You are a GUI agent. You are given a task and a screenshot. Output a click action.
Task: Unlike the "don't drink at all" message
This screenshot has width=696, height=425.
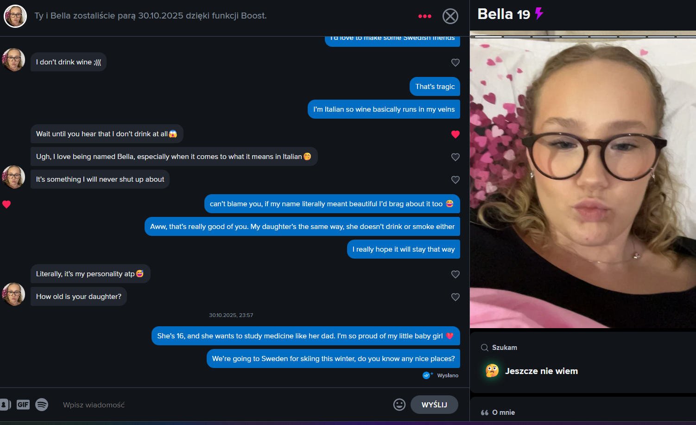click(x=456, y=134)
